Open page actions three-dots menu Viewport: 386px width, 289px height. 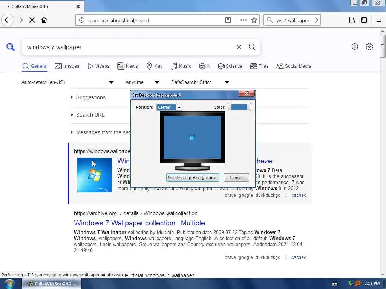[x=243, y=20]
